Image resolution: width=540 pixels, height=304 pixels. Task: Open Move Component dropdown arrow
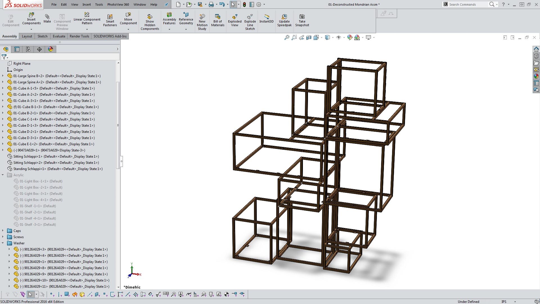click(128, 29)
